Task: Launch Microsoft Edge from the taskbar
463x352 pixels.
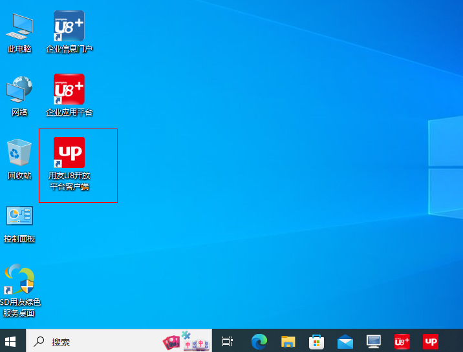Action: click(259, 341)
